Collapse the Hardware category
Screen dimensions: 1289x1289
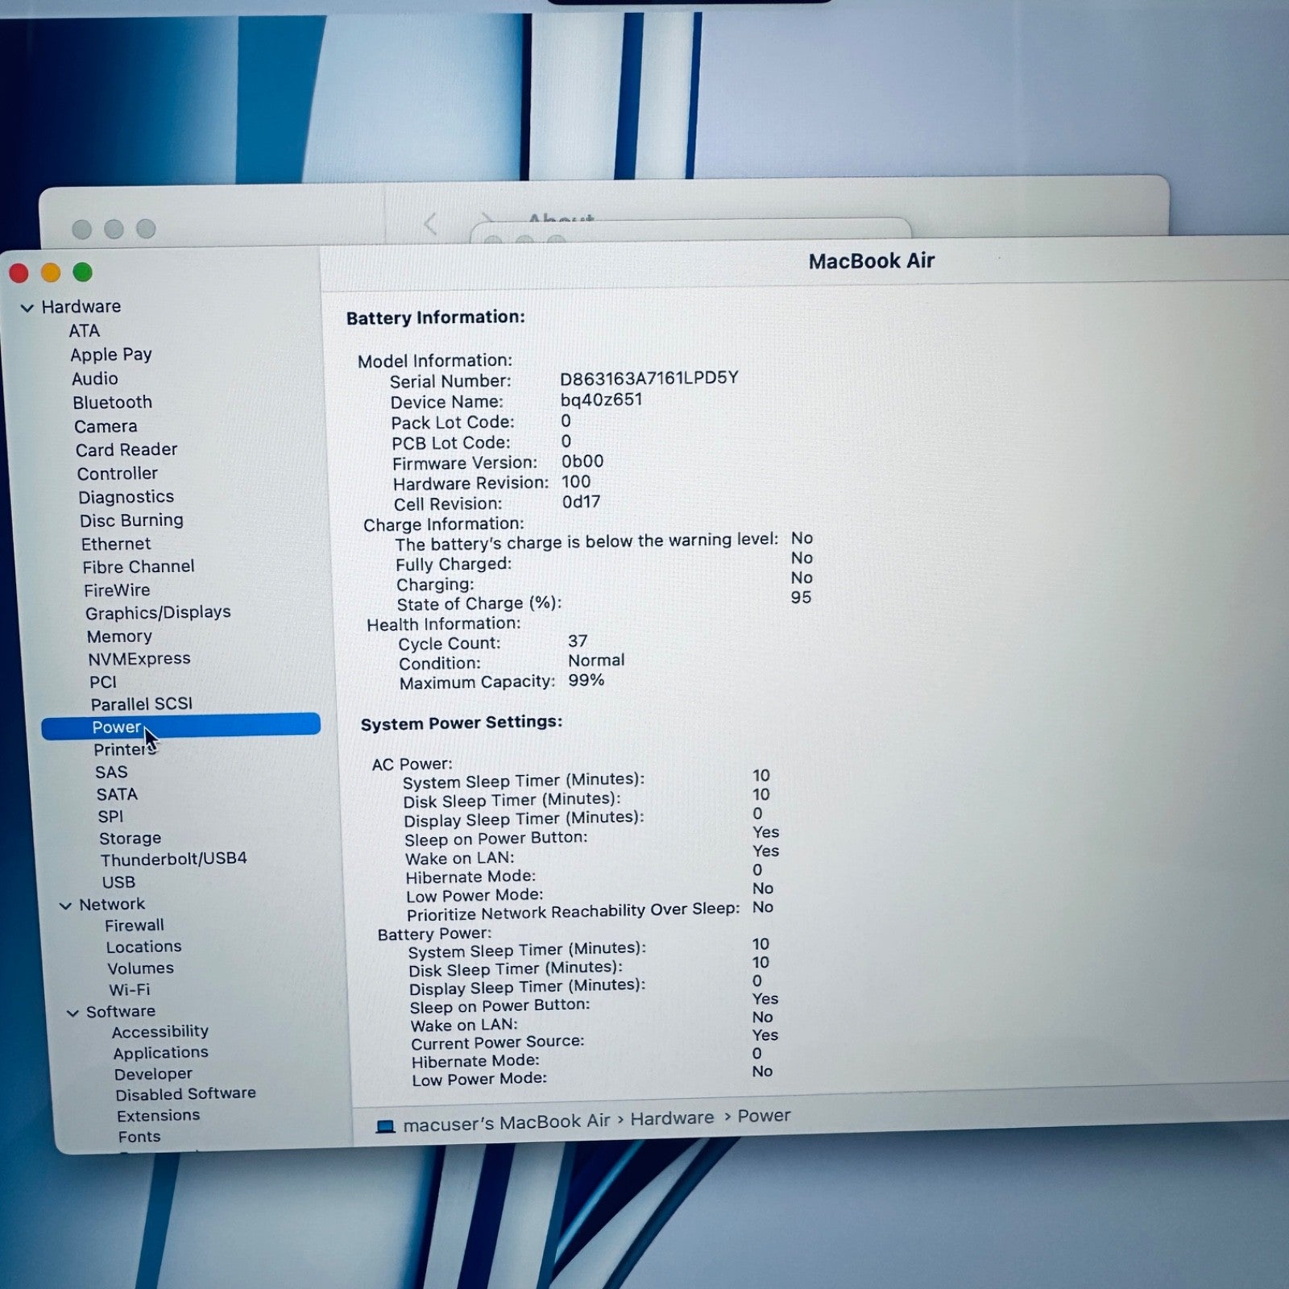click(x=27, y=307)
